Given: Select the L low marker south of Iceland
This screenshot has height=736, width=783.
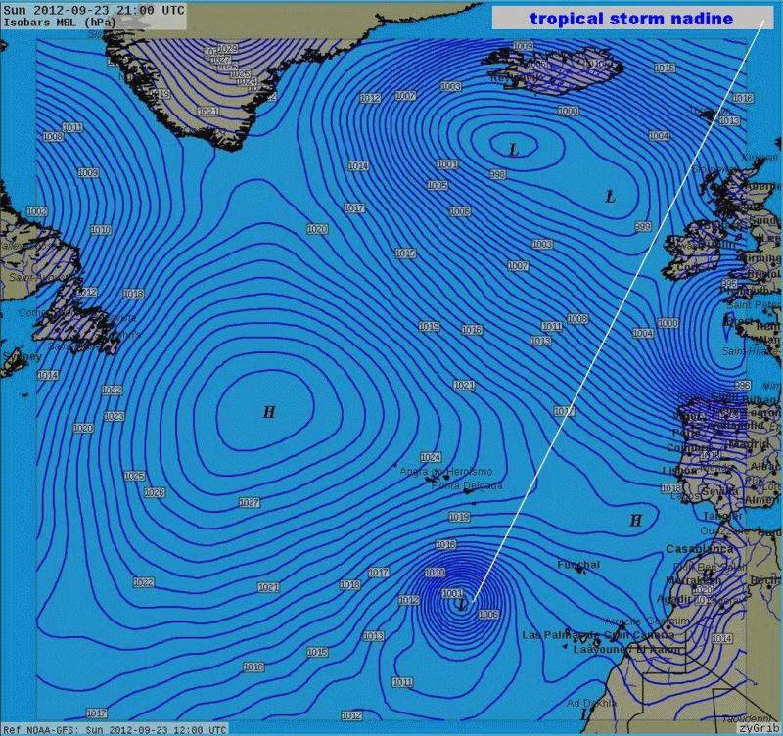Looking at the screenshot, I should pyautogui.click(x=513, y=150).
